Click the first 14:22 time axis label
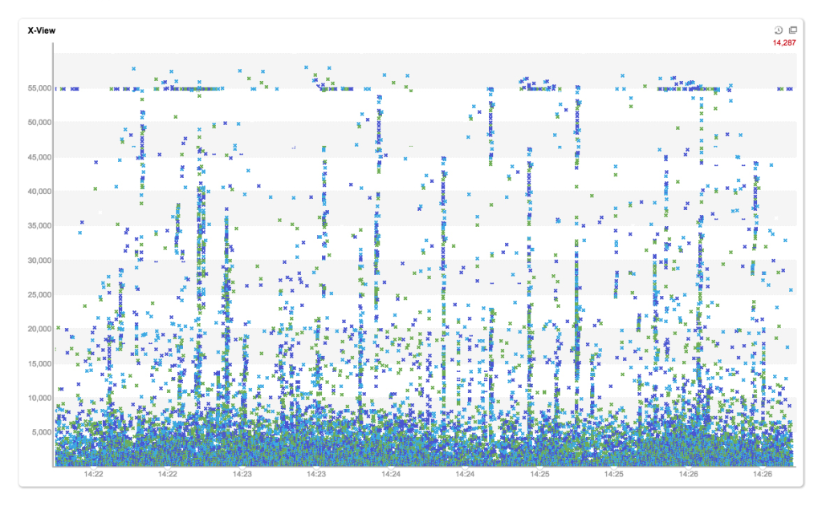 93,475
